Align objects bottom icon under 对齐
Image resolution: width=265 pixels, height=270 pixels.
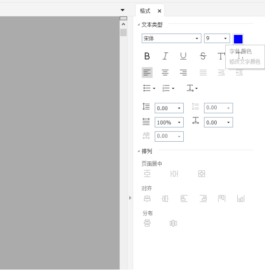(241, 198)
